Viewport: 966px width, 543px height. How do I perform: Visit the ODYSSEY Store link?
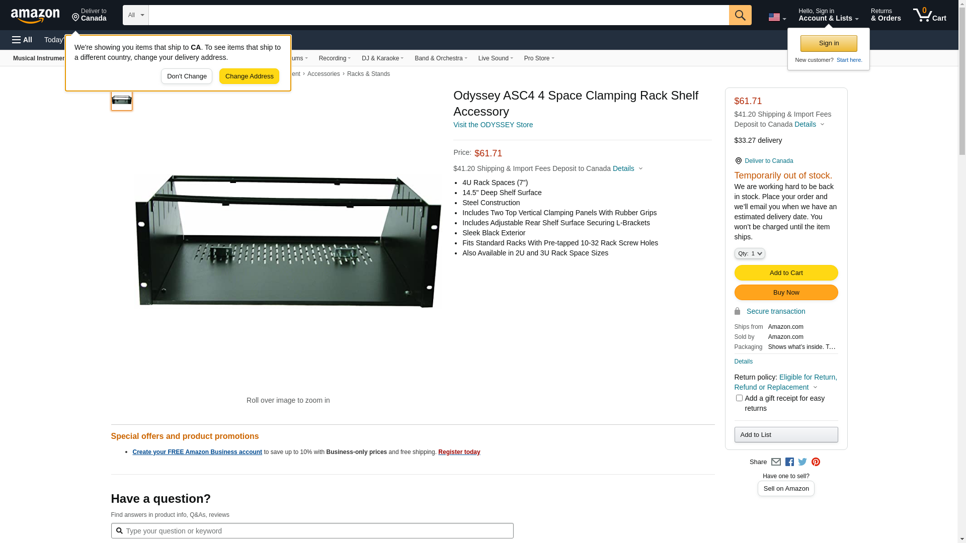pyautogui.click(x=493, y=125)
